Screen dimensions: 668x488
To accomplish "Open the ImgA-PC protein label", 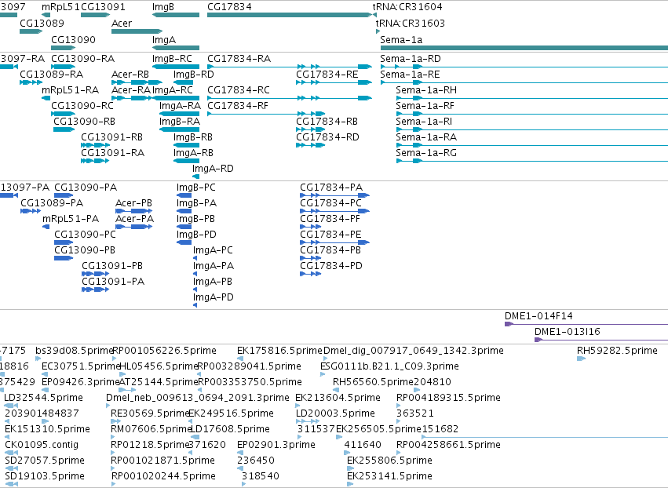I will coord(213,251).
